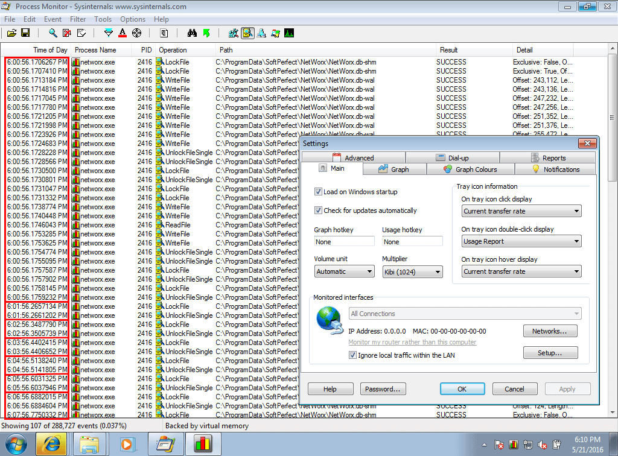The width and height of the screenshot is (618, 456).
Task: Expand the On tray icon click display dropdown
Action: pos(521,211)
